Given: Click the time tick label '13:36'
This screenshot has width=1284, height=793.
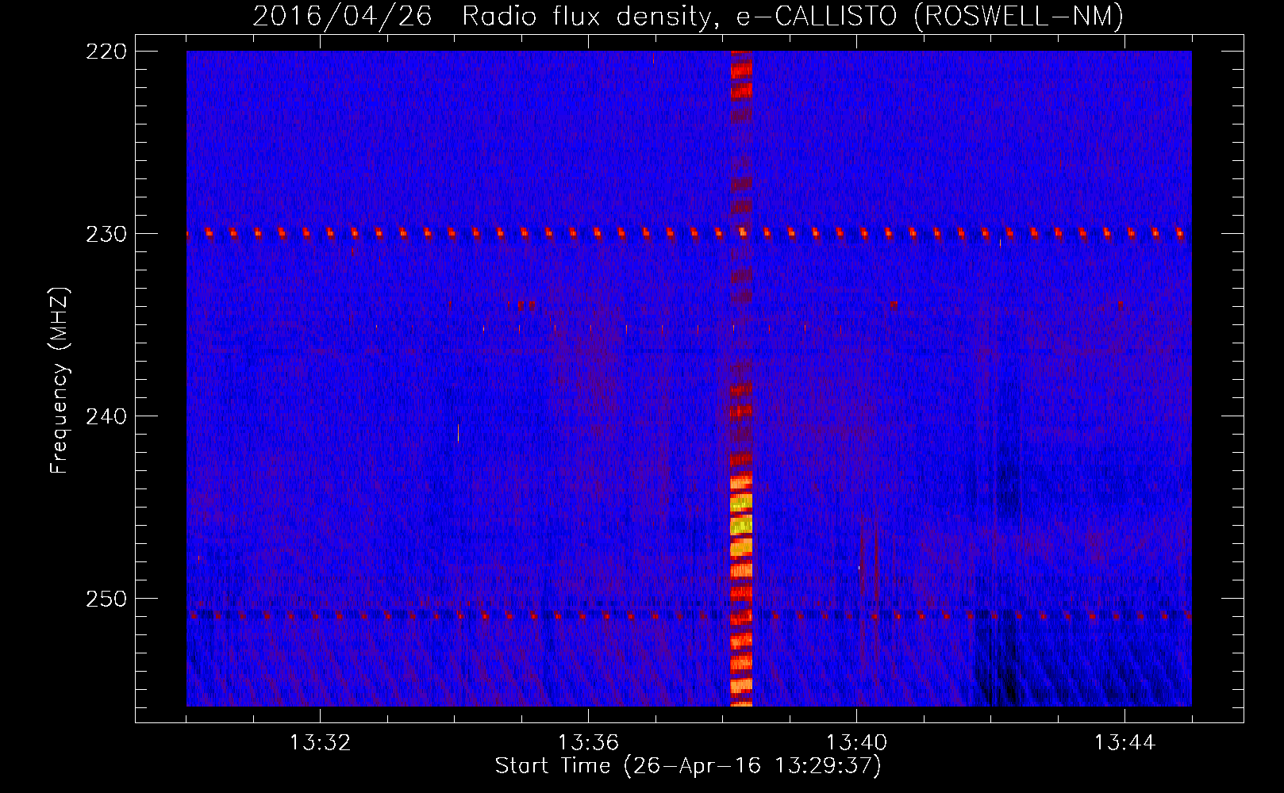Looking at the screenshot, I should (x=588, y=743).
